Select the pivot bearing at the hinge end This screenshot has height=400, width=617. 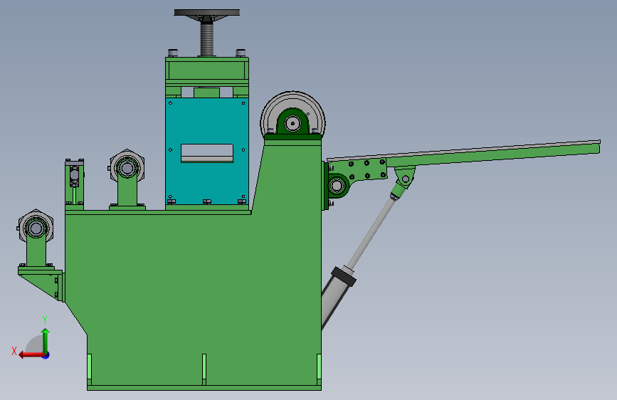click(337, 185)
